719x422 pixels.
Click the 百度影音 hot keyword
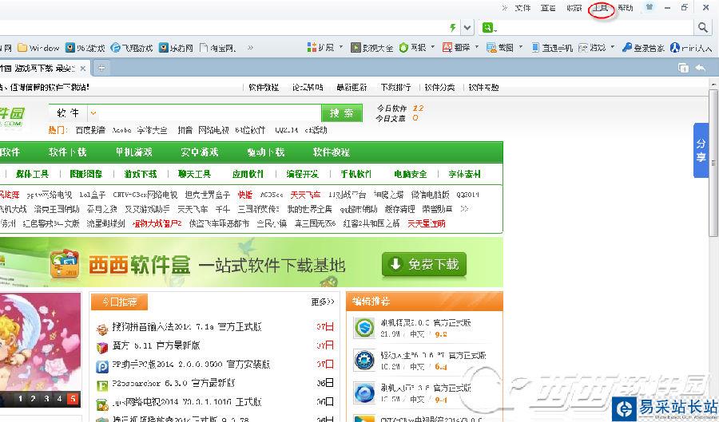(x=90, y=130)
